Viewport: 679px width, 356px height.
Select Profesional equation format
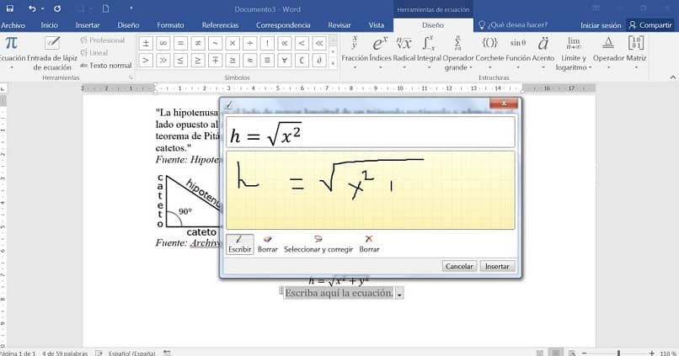pyautogui.click(x=103, y=40)
